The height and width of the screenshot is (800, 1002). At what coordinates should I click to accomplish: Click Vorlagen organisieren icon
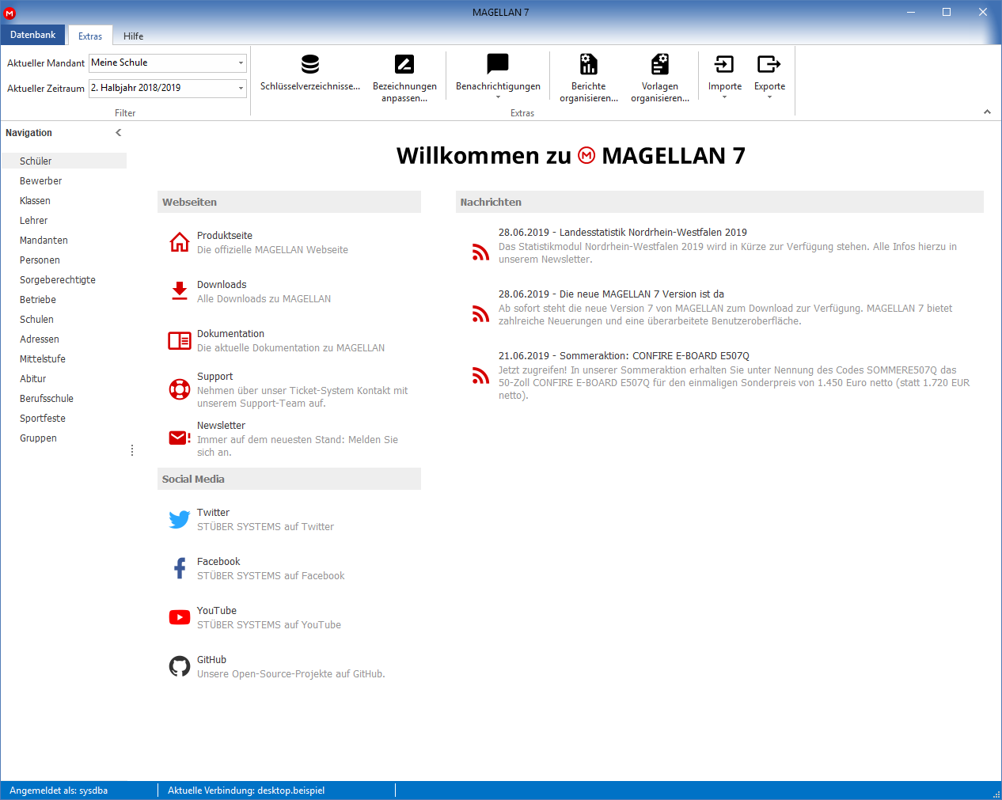tap(660, 64)
